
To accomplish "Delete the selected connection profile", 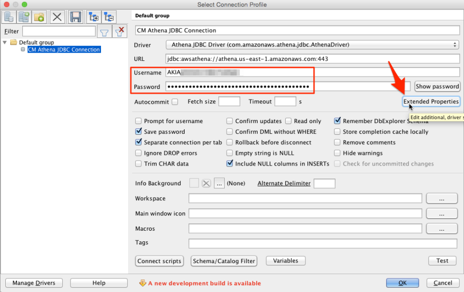I will [57, 16].
